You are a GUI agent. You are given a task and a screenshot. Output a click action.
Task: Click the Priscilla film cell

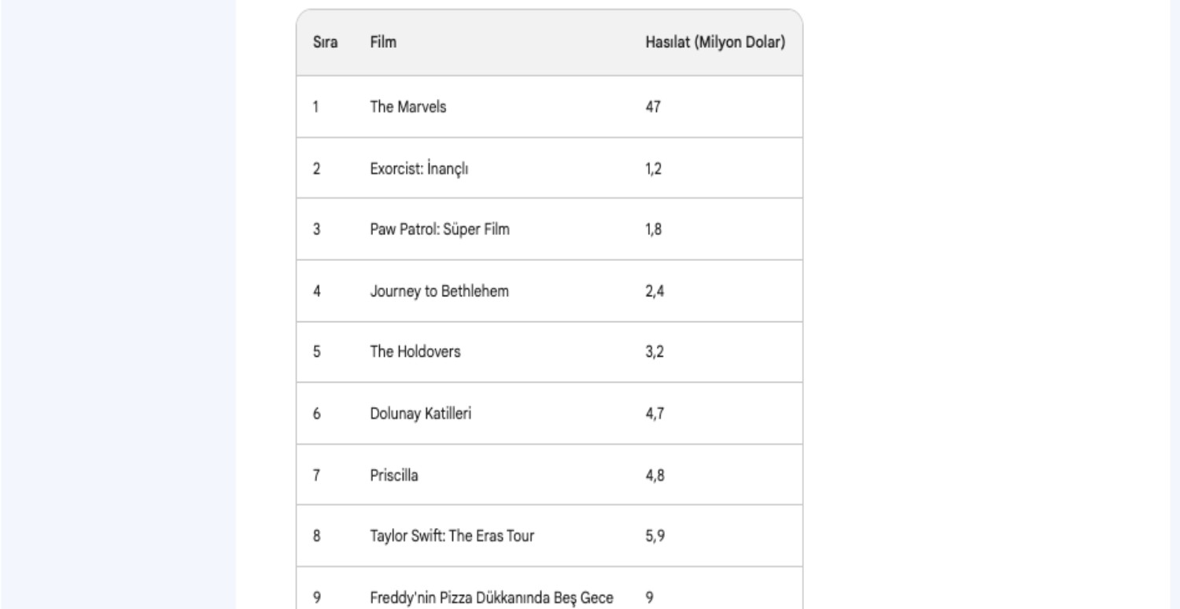click(x=394, y=475)
